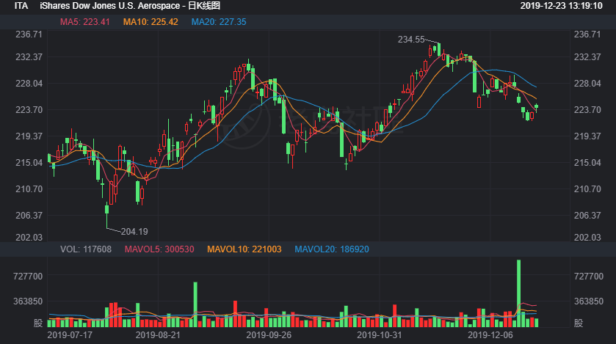Select the MA20: 227.35 indicator label

(219, 22)
